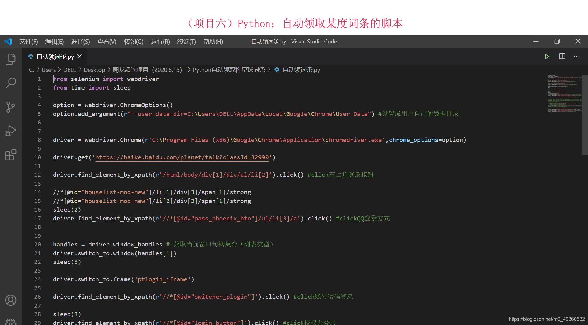Minimize the VS Code window
This screenshot has width=588, height=325.
click(x=536, y=42)
